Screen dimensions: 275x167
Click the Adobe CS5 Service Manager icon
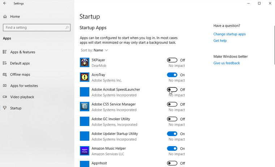pos(85,107)
